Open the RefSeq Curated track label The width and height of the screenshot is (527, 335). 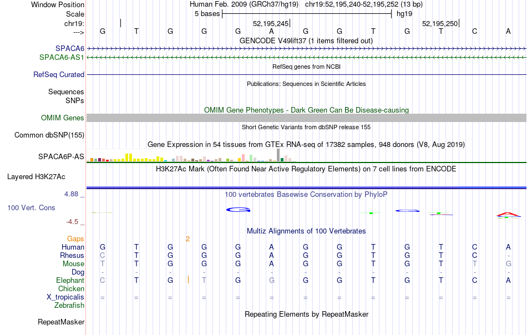tap(59, 74)
